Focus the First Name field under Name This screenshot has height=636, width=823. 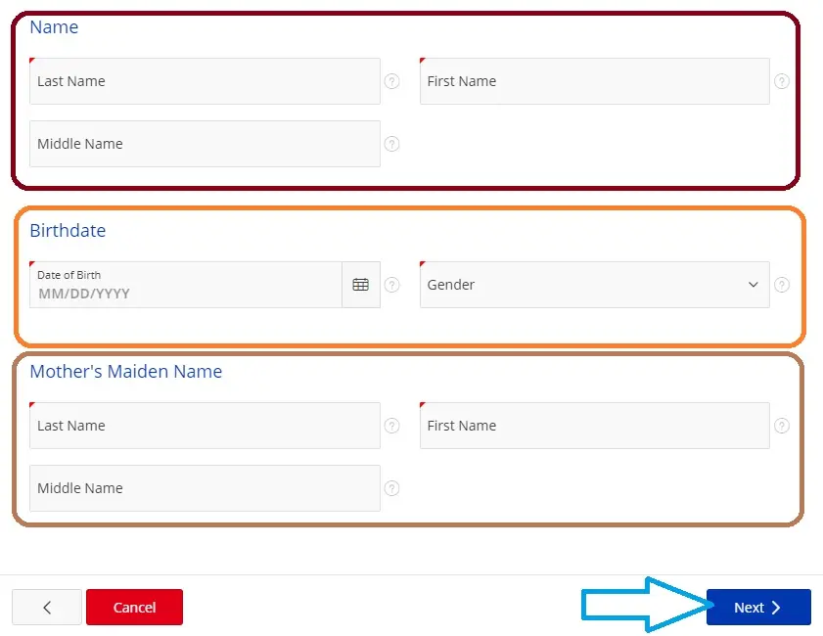(594, 81)
